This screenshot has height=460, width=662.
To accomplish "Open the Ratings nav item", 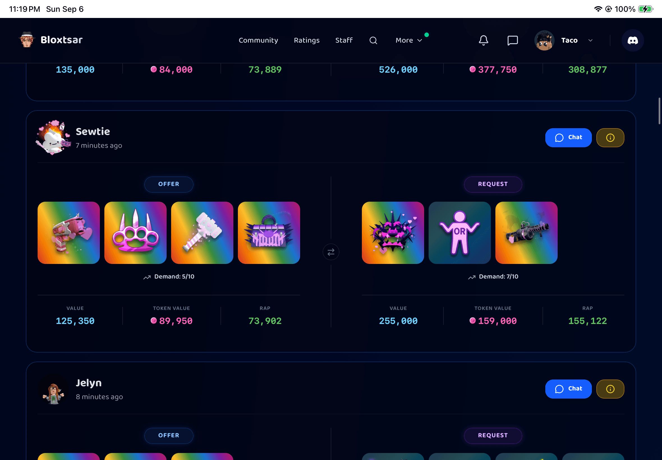I will point(307,40).
